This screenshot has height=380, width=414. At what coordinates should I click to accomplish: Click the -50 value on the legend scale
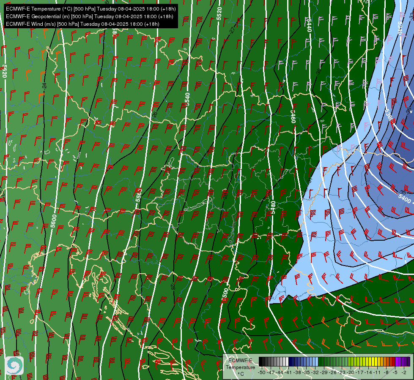261,372
